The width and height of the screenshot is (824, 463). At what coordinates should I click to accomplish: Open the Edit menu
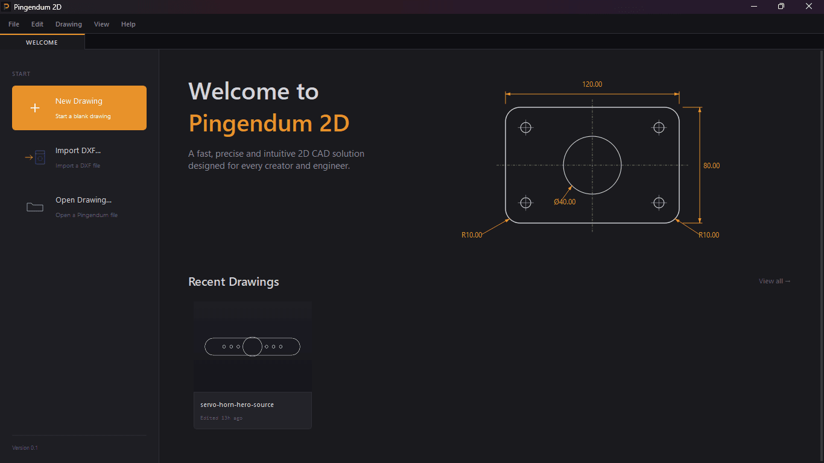[x=37, y=24]
